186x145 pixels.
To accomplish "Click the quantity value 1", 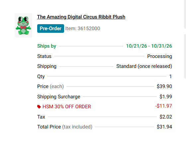I will coord(170,76).
